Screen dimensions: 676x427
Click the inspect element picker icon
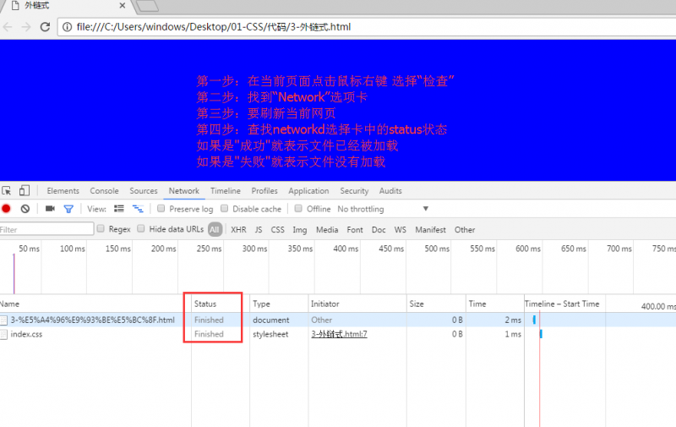click(7, 191)
